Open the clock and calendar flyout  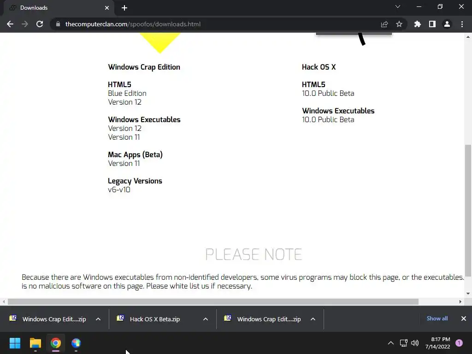[x=438, y=343]
